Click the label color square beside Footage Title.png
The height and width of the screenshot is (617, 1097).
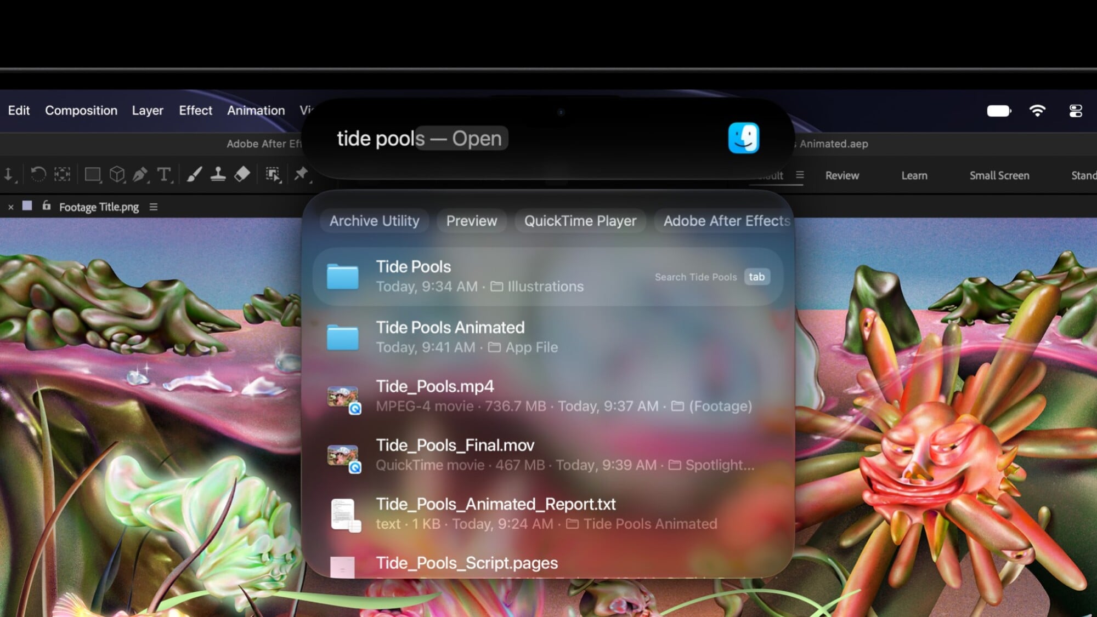(x=27, y=205)
